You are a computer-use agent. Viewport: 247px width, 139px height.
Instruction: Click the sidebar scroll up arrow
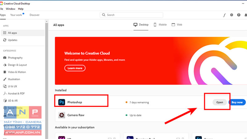pyautogui.click(x=47, y=21)
